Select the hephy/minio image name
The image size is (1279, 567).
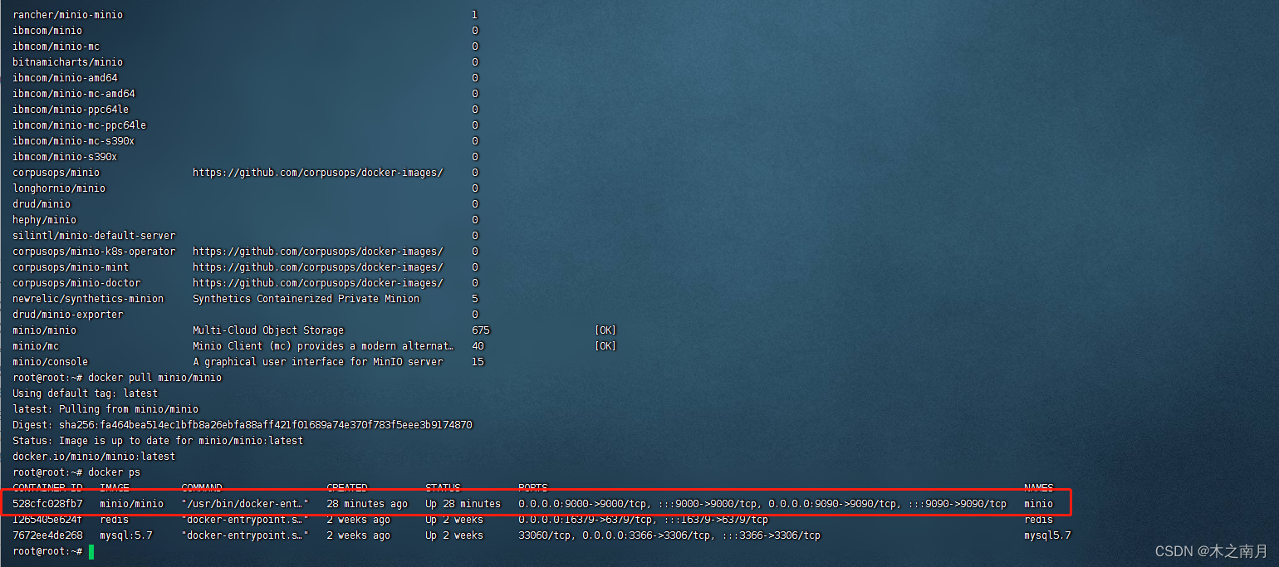tap(44, 220)
